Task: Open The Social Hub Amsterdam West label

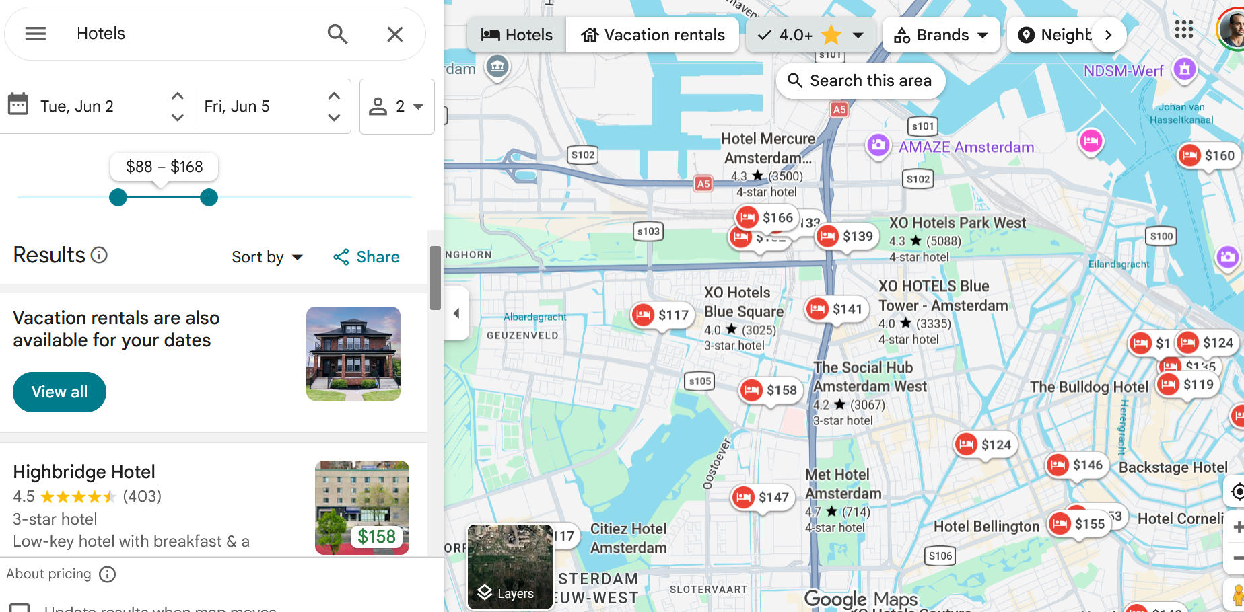Action: point(870,377)
